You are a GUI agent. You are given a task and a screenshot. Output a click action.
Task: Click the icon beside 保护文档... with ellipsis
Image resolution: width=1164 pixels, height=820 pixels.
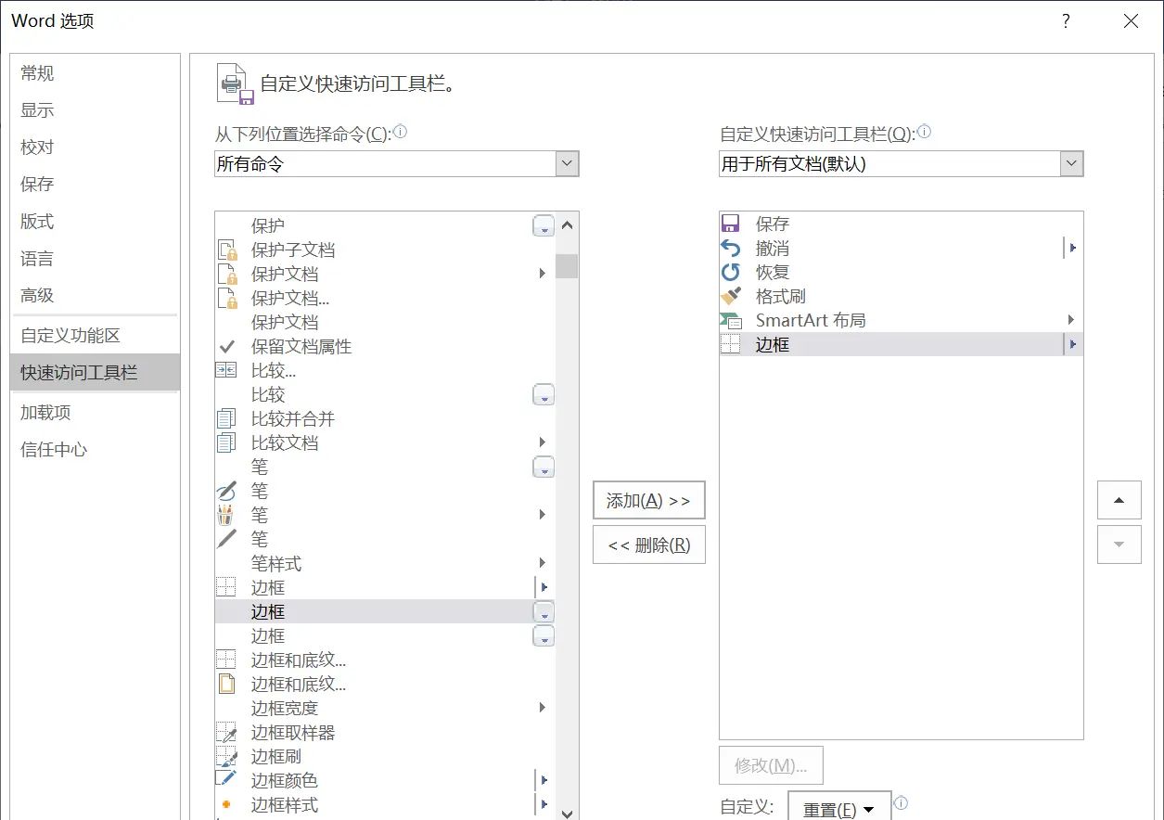pyautogui.click(x=226, y=298)
